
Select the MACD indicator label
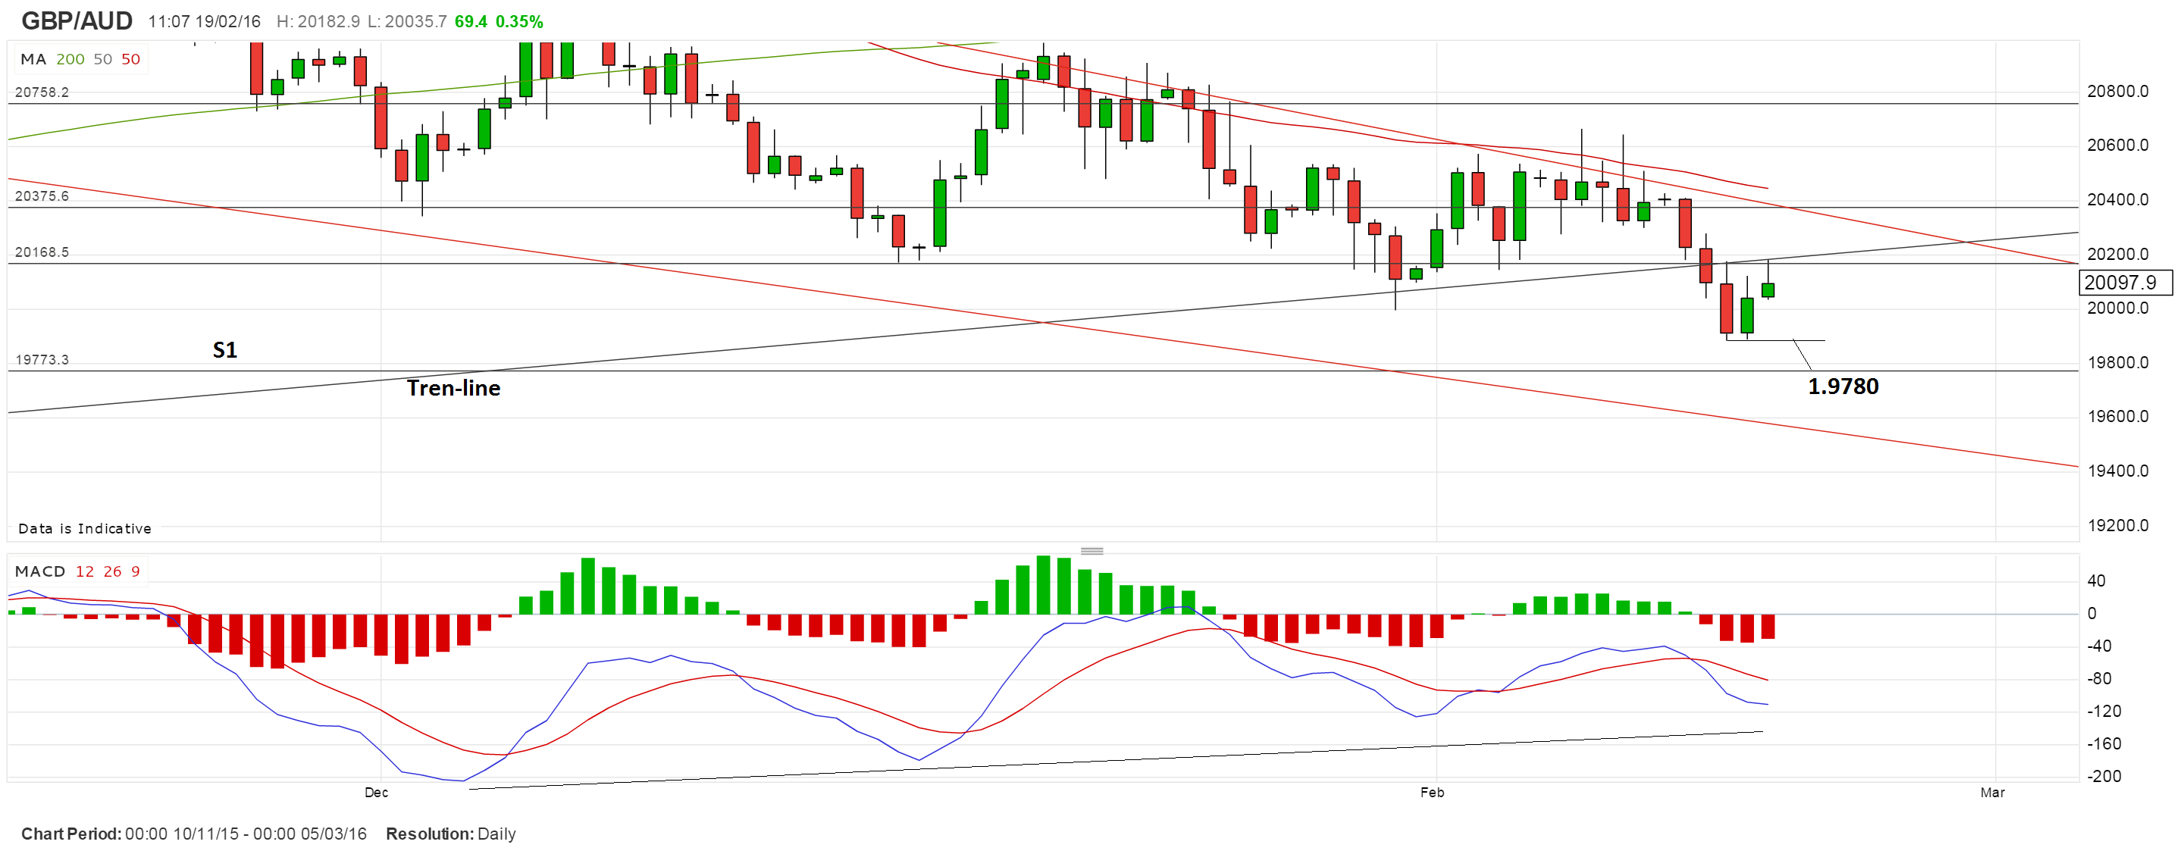pyautogui.click(x=40, y=571)
